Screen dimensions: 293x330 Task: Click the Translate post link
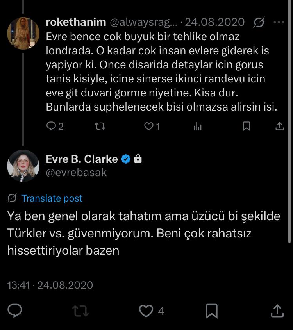pyautogui.click(x=52, y=198)
